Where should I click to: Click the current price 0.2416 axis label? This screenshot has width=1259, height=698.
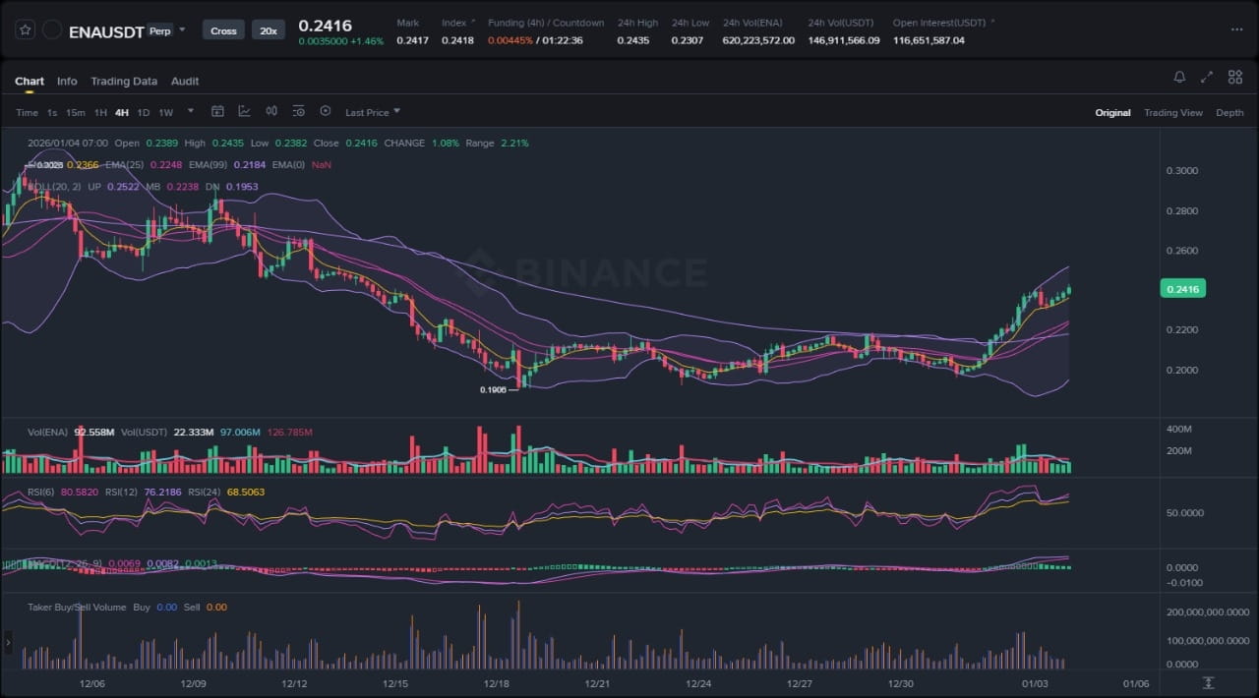point(1183,289)
